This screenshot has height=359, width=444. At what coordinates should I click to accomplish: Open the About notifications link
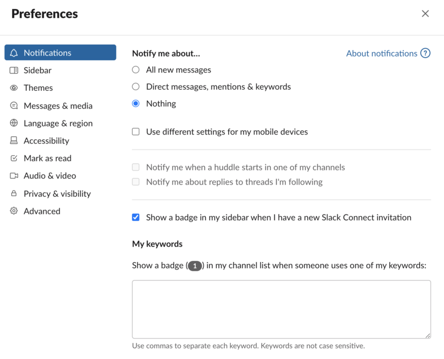(381, 54)
